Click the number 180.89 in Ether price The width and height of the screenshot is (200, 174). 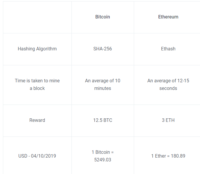pyautogui.click(x=178, y=156)
